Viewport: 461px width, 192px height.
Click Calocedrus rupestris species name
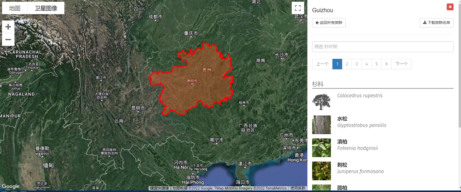[x=360, y=96]
